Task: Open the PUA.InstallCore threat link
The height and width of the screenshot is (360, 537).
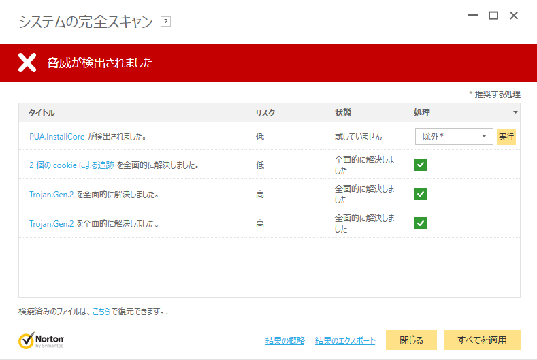Action: [x=57, y=137]
